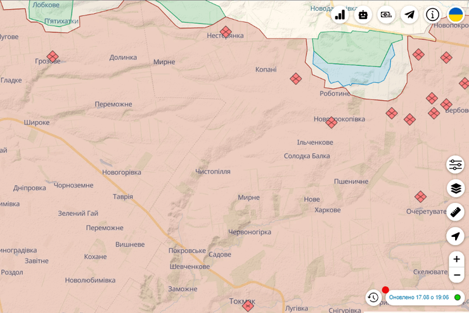
Task: Open the map layers stack icon
Action: point(456,188)
